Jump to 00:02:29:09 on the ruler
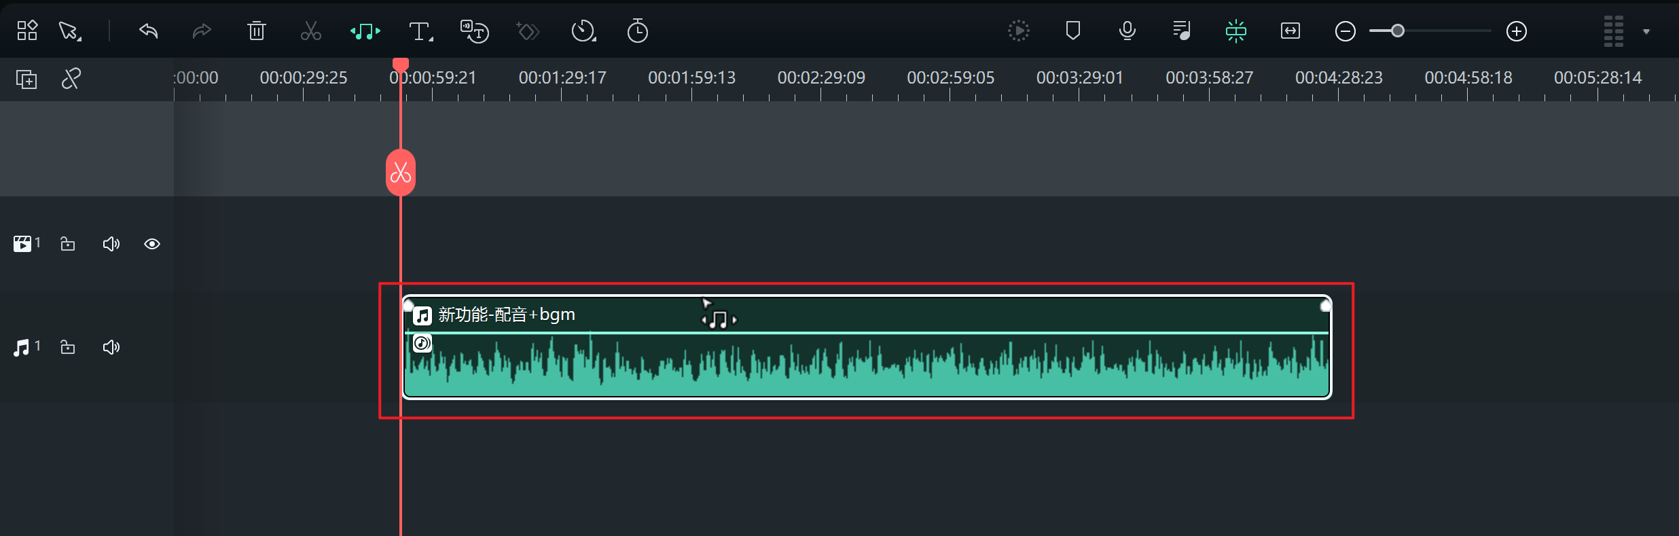1679x536 pixels. (x=821, y=78)
